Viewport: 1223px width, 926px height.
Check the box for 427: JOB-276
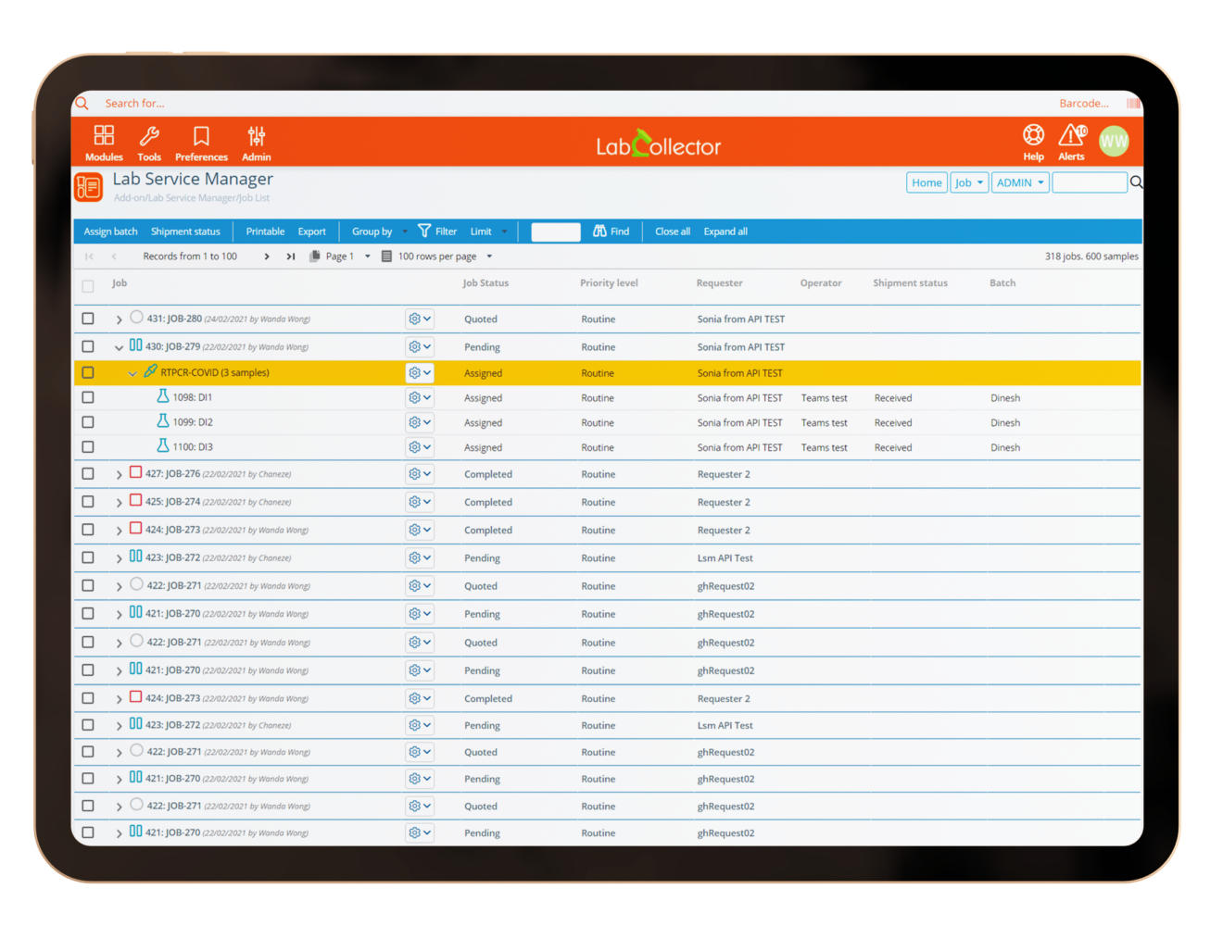click(x=88, y=473)
